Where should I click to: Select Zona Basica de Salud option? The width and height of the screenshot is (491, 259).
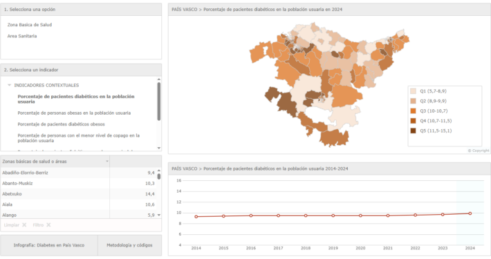[x=30, y=25]
